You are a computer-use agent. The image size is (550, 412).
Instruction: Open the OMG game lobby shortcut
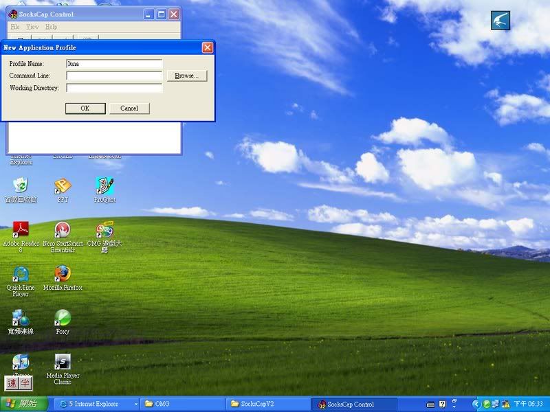coord(104,230)
